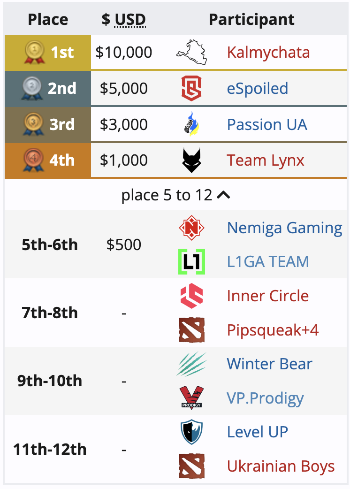Image resolution: width=350 pixels, height=489 pixels.
Task: Click the VP.Prodigy team logo
Action: pyautogui.click(x=191, y=398)
